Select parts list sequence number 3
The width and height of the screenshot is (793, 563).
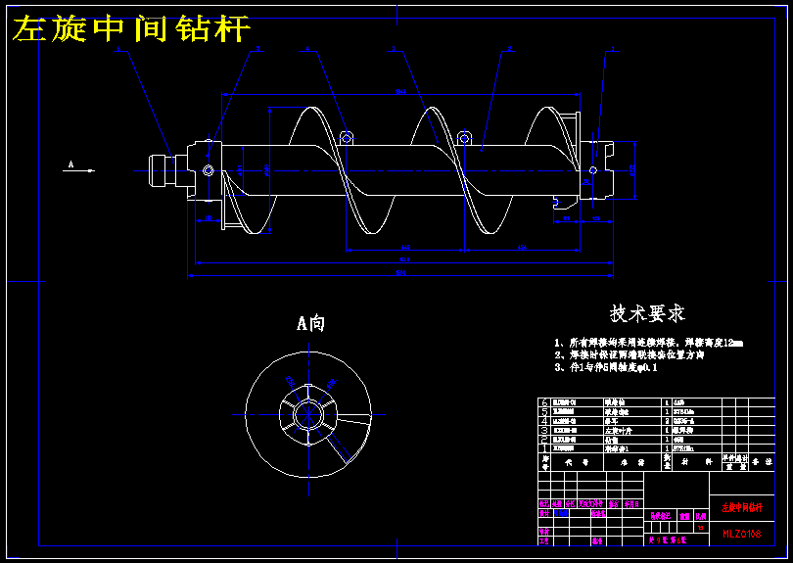click(544, 431)
